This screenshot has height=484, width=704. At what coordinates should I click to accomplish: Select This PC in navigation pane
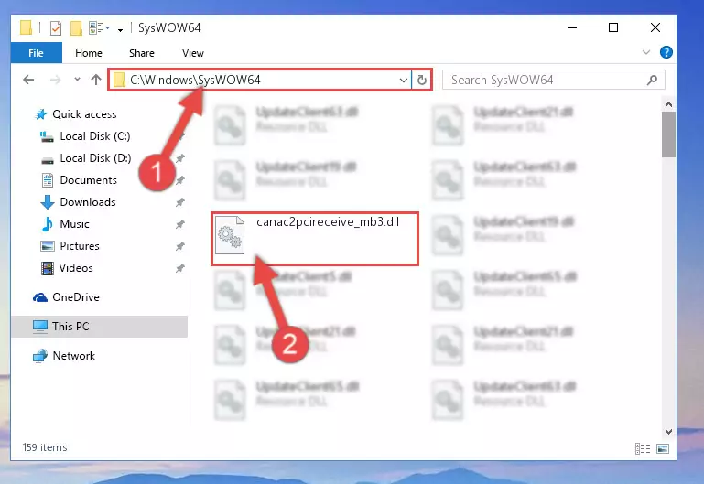[x=99, y=326]
